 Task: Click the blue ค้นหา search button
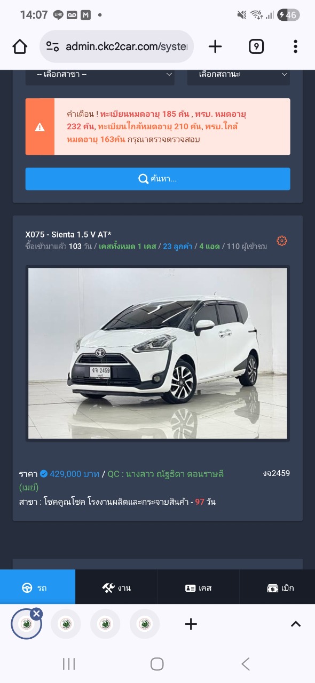pyautogui.click(x=157, y=179)
